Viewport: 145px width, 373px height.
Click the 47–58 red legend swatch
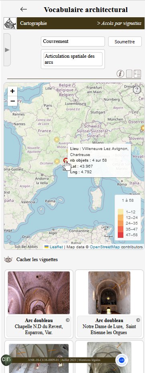tap(121, 235)
